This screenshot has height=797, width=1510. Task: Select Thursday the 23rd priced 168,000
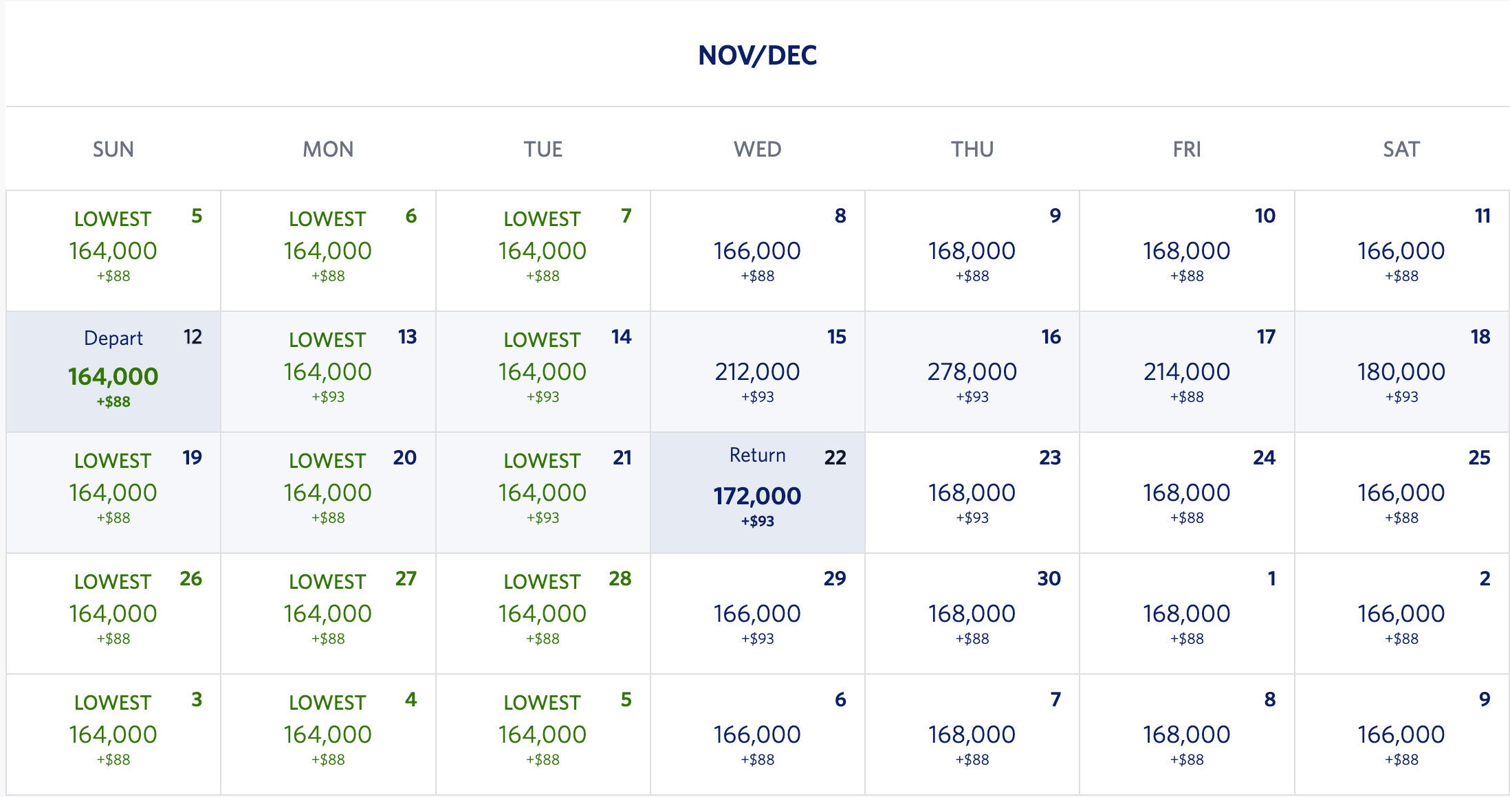pyautogui.click(x=972, y=493)
